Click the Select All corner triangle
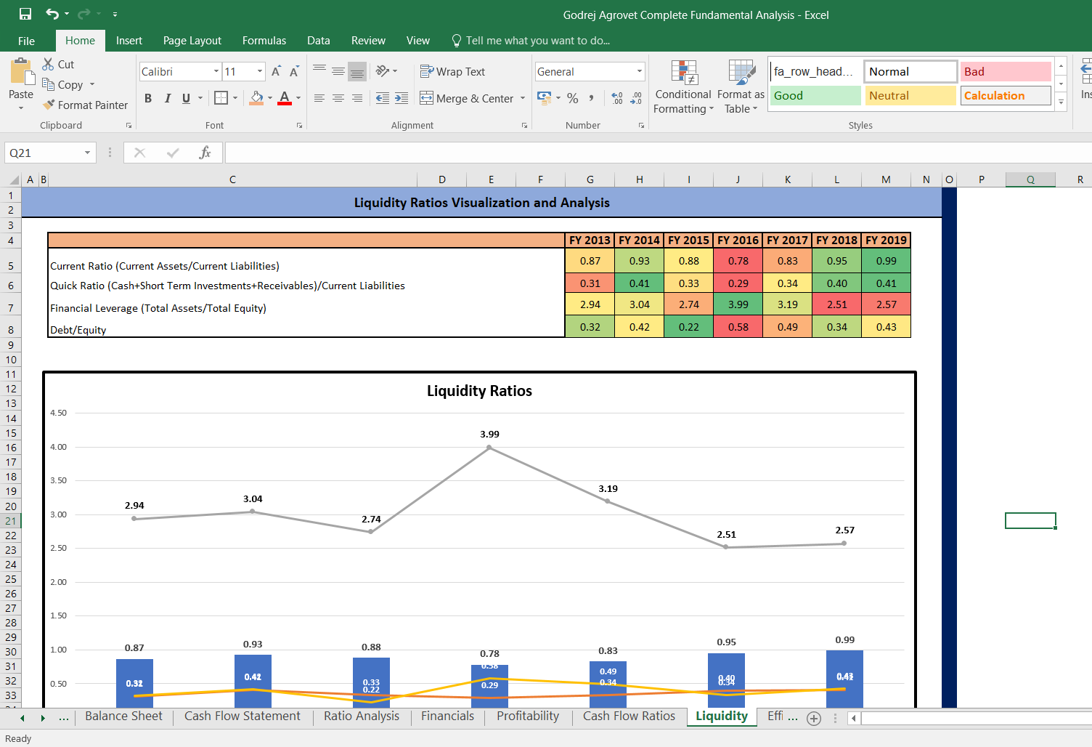 [x=13, y=179]
